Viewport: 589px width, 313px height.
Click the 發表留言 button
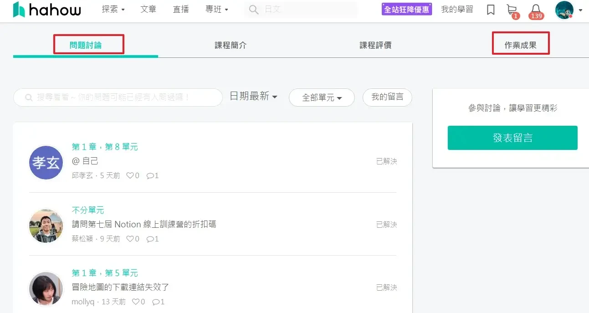512,138
